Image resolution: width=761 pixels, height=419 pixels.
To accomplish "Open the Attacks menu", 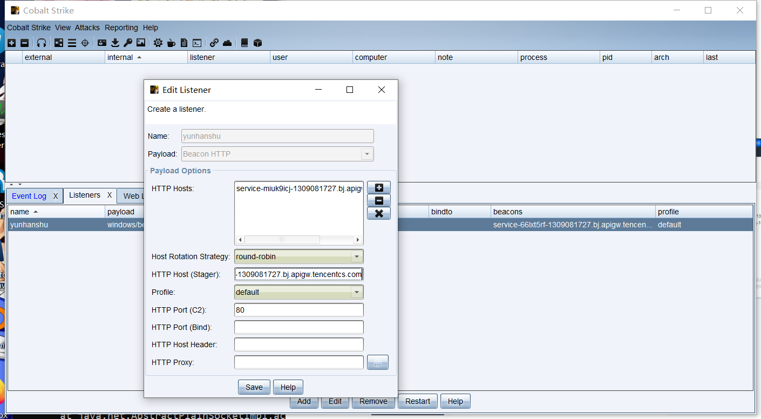I will pos(87,28).
